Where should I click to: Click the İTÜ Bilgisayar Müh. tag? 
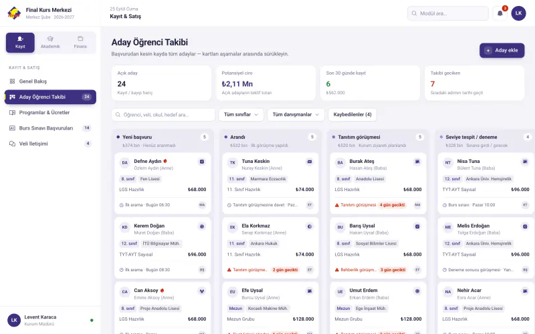pos(161,244)
